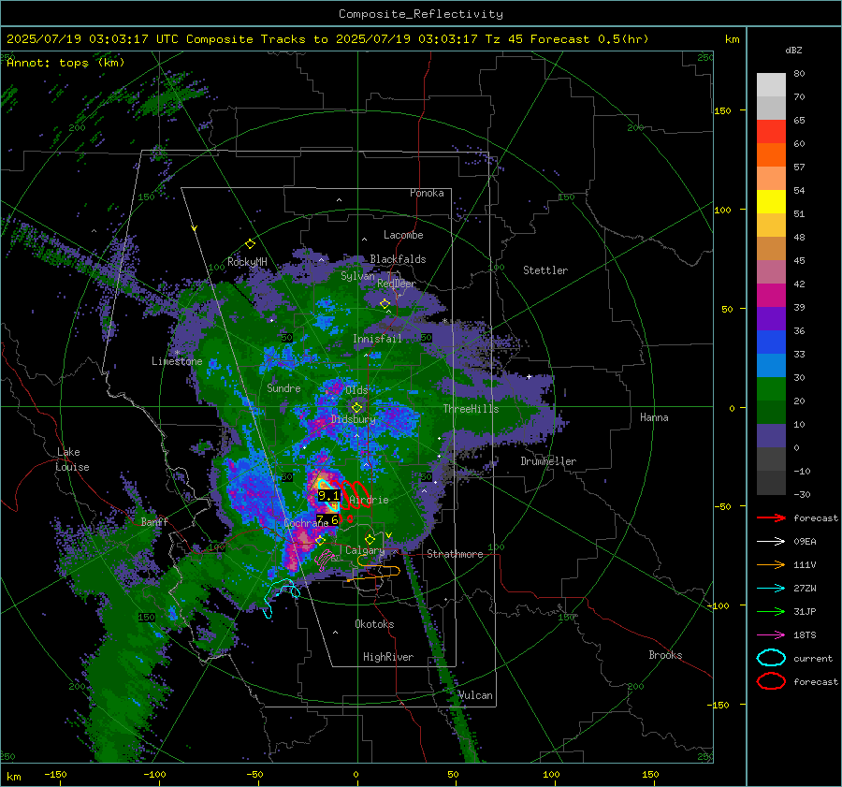Click the Stettler town label
The width and height of the screenshot is (842, 787).
click(545, 270)
